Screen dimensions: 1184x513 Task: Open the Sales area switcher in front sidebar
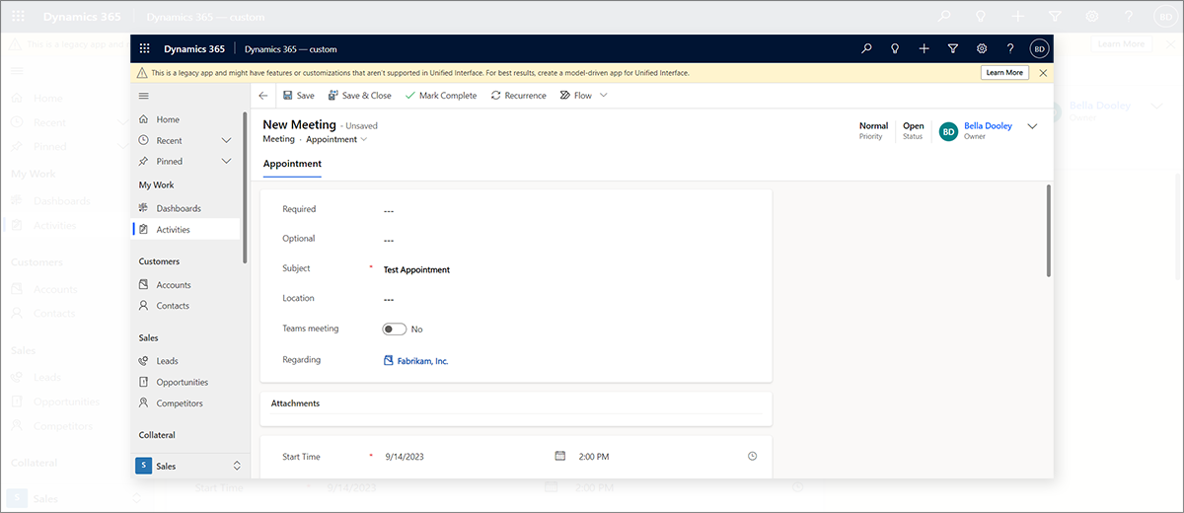[x=189, y=466]
